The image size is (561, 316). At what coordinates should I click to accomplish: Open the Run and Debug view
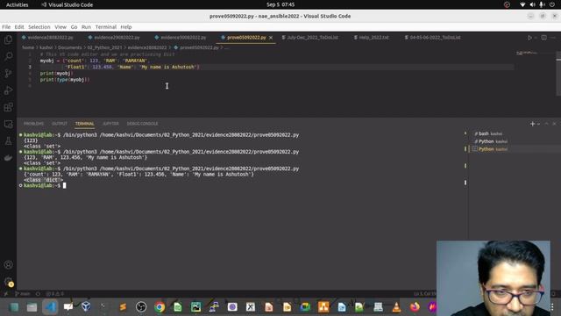click(x=8, y=90)
